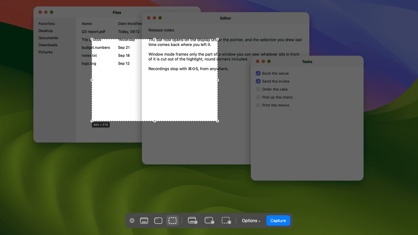Click the Tasks window title bar
This screenshot has width=418, height=235.
[307, 62]
